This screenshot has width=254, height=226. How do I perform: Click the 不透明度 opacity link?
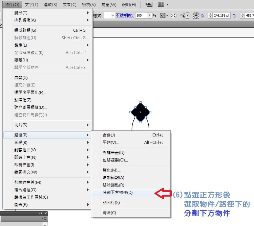click(125, 16)
